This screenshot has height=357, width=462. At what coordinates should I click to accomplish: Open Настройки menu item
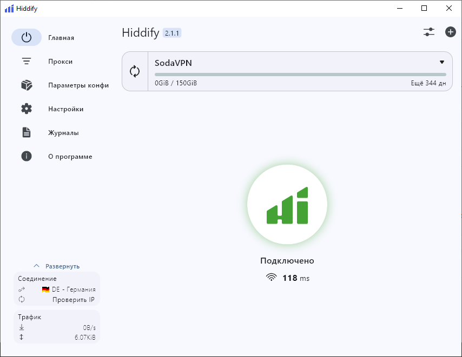click(x=65, y=109)
